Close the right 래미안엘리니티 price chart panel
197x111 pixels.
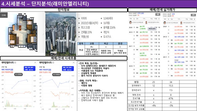(x=74, y=62)
